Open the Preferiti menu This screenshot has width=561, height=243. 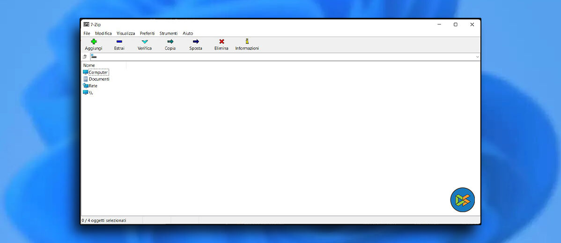(148, 33)
